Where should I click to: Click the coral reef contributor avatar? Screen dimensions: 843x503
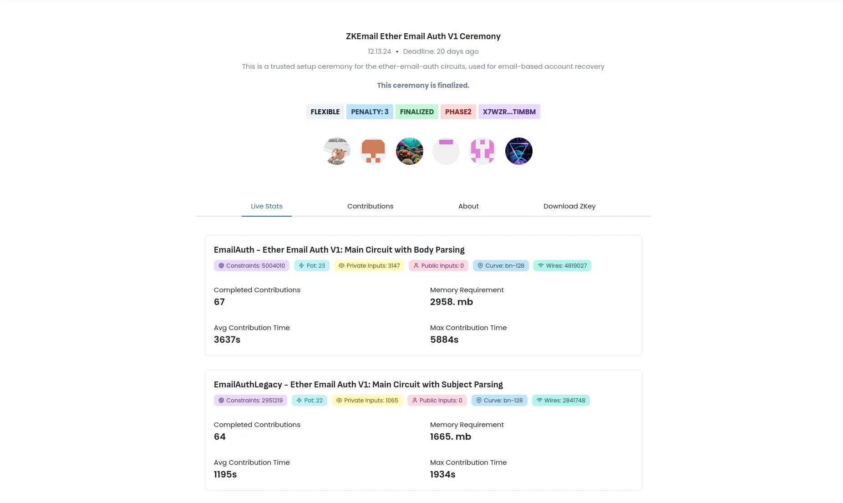point(410,151)
